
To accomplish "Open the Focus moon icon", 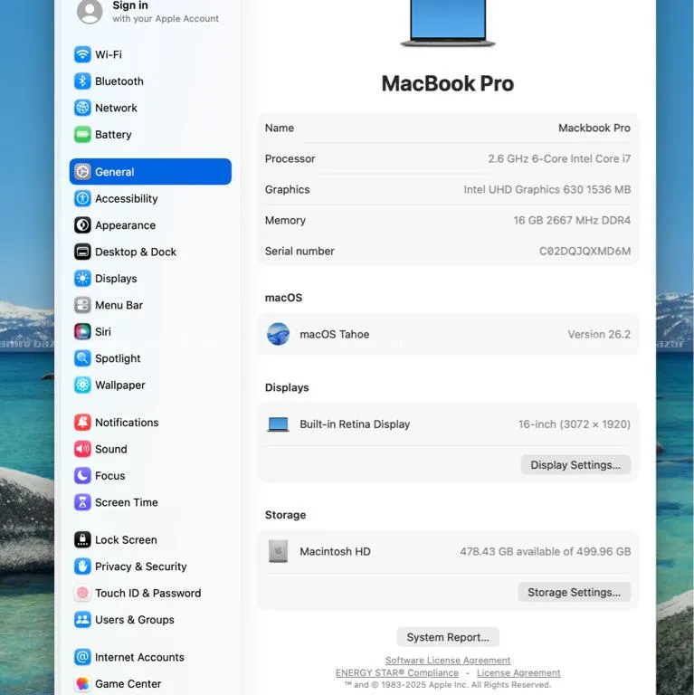I will (82, 476).
